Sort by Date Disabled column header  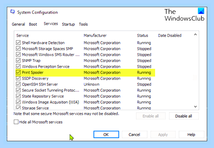[x=169, y=35]
